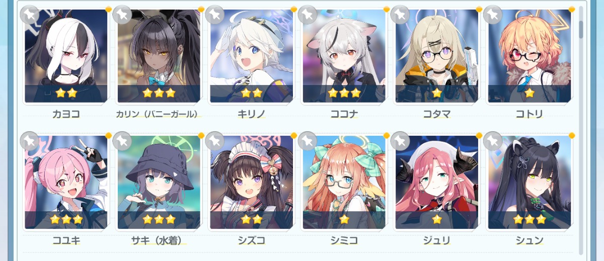Click the サキ（水着） name label
Viewport: 604px width, 261px height.
pyautogui.click(x=159, y=241)
